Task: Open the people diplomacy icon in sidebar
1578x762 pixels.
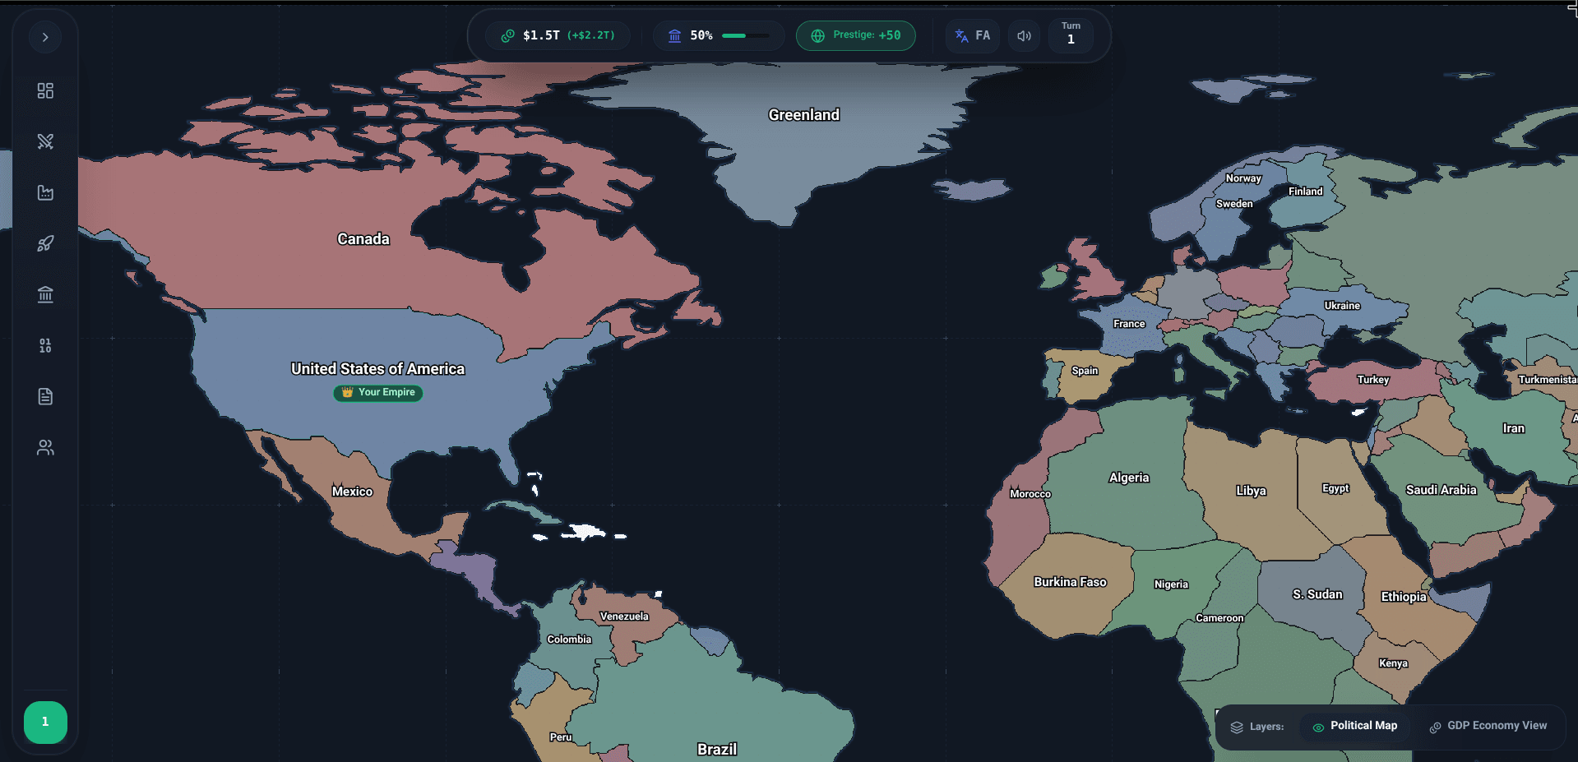Action: (x=45, y=447)
